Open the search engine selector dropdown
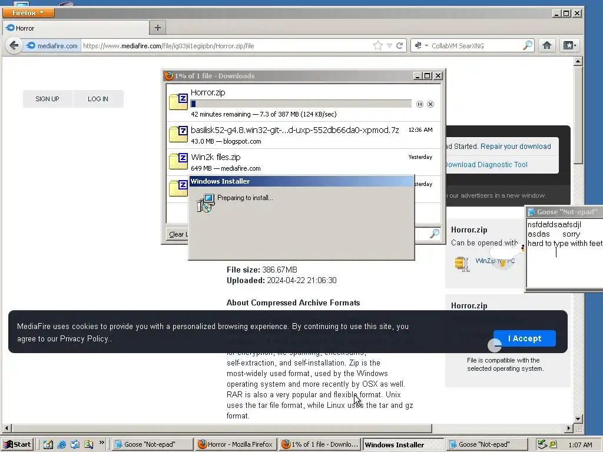603x452 pixels. click(x=421, y=46)
